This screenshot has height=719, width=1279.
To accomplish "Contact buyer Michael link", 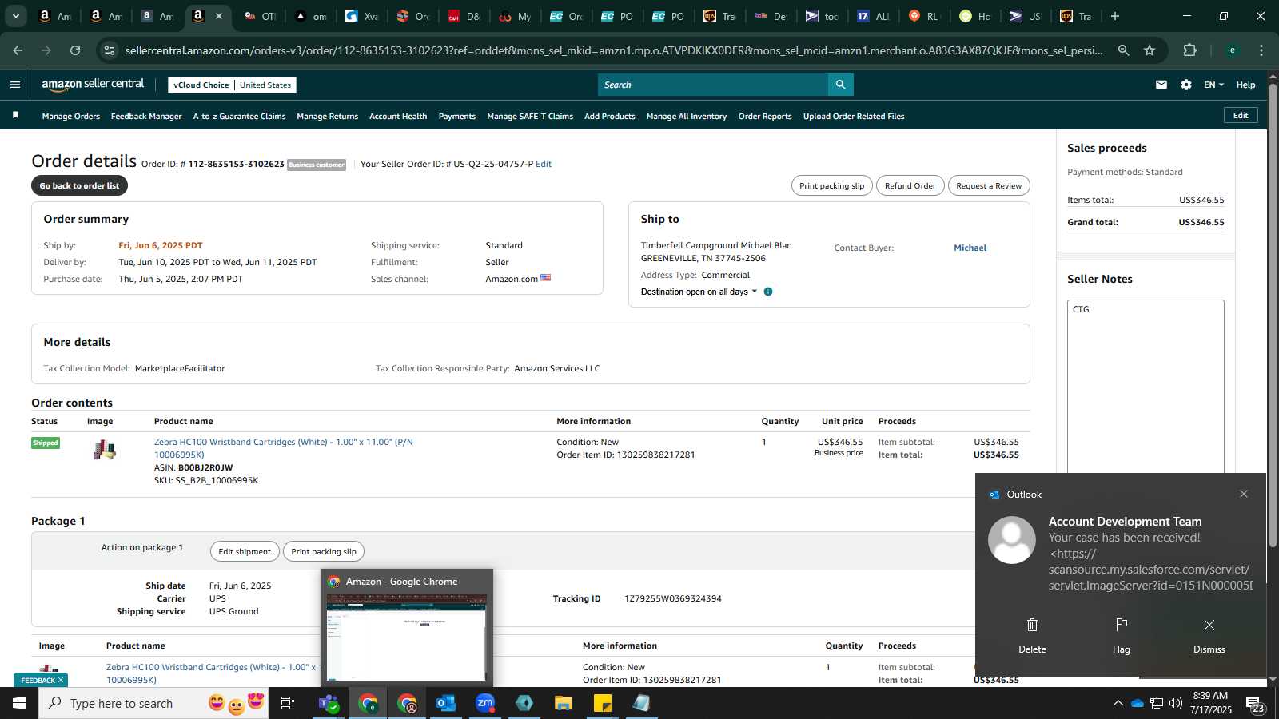I will [x=970, y=248].
